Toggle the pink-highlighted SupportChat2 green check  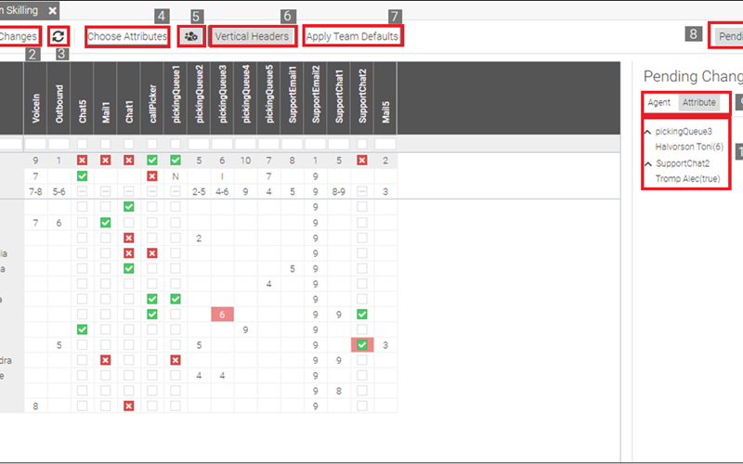point(362,344)
